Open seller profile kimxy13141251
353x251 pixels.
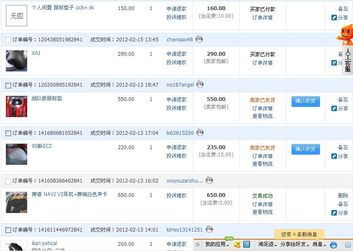pos(185,230)
